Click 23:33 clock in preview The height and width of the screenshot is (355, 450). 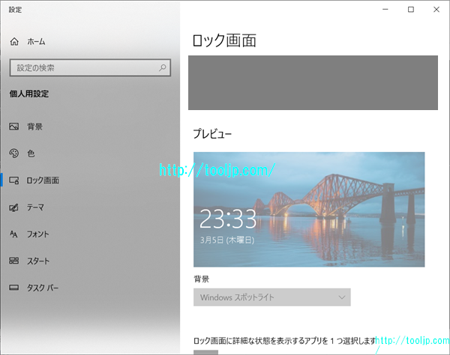tap(228, 219)
